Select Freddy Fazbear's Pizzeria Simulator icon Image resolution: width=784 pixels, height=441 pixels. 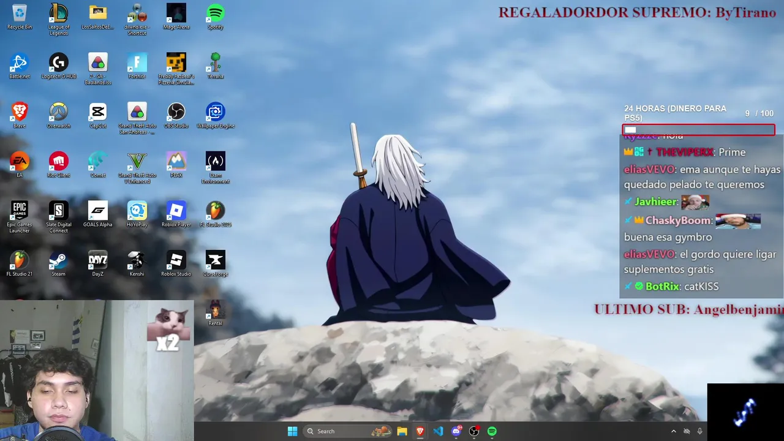coord(176,69)
